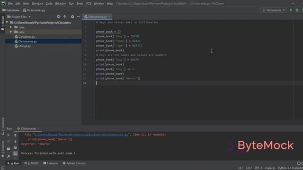Hide the project panel with minus icon

point(79,17)
